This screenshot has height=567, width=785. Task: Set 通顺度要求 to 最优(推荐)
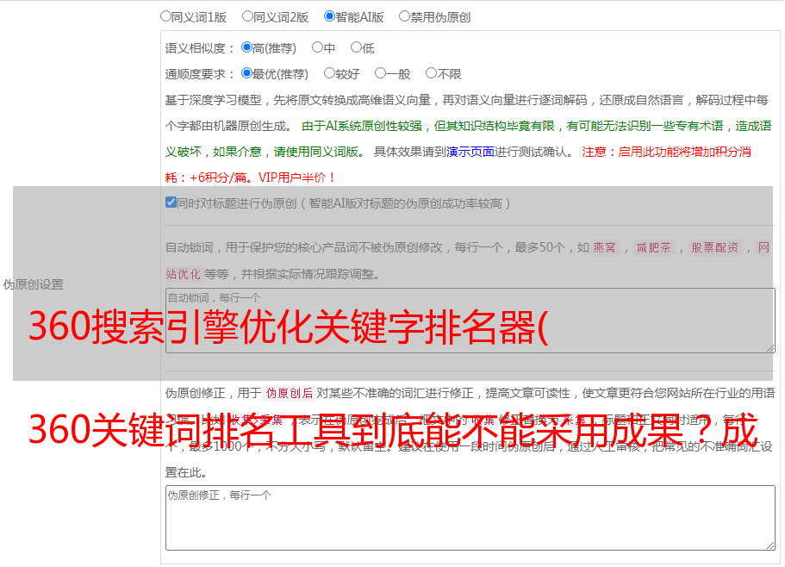pos(246,73)
